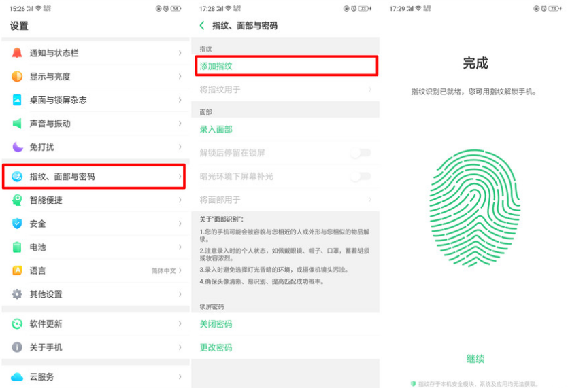Open 软件更新 entry
The image size is (568, 388).
pos(96,323)
